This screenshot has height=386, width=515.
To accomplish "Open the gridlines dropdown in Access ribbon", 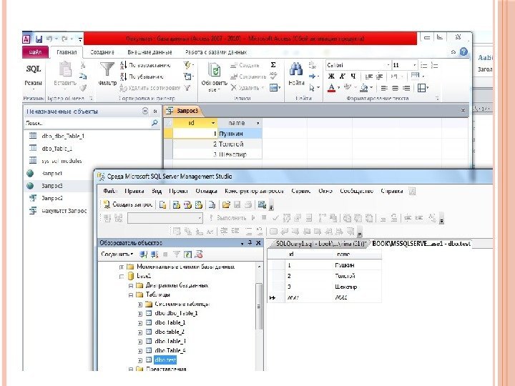I will 423,88.
